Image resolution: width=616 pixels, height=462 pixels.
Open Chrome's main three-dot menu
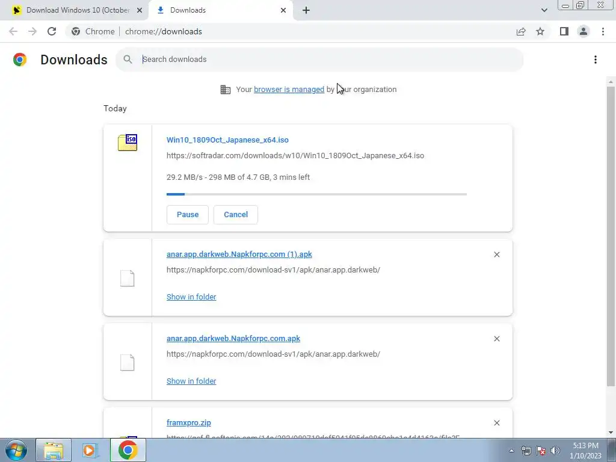coord(603,31)
